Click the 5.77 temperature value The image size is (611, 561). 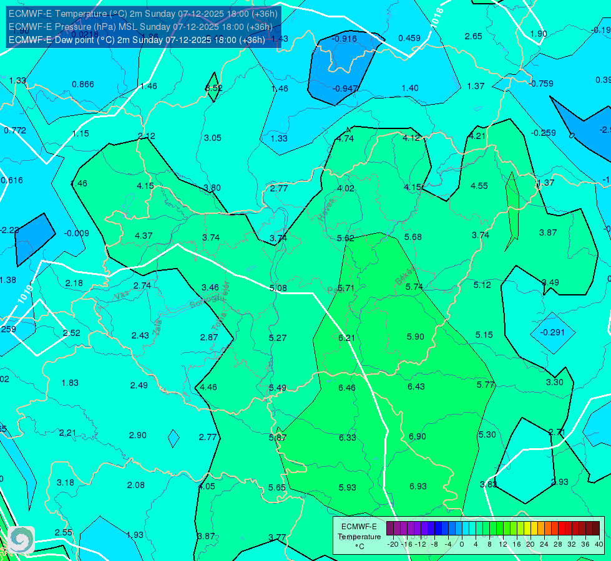[x=486, y=385]
